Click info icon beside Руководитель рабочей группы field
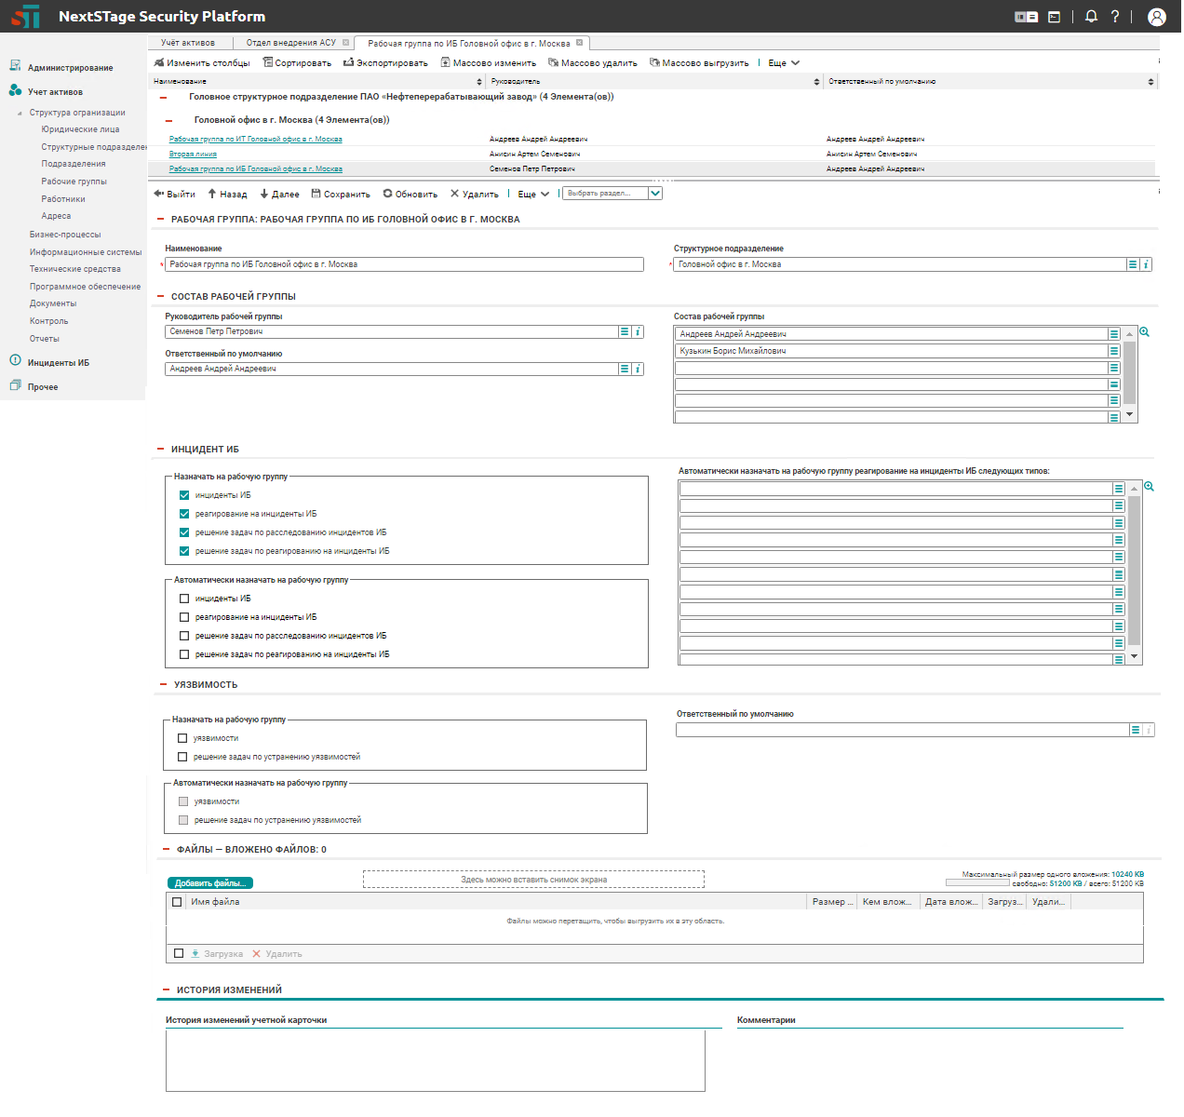This screenshot has height=1117, width=1184. (638, 331)
